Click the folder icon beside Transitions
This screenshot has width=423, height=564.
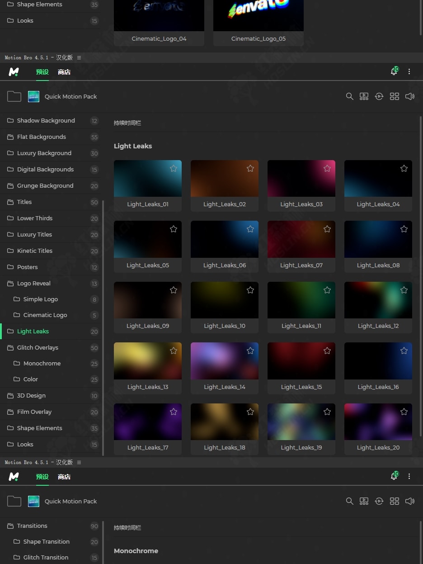[x=10, y=526]
